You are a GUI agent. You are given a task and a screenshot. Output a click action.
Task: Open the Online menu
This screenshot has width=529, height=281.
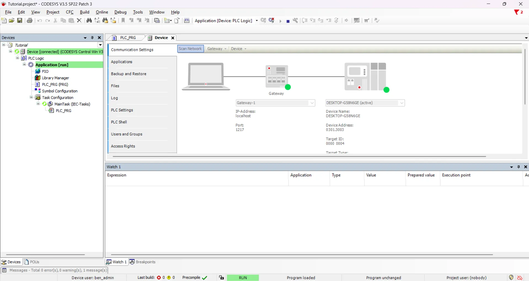tap(102, 12)
